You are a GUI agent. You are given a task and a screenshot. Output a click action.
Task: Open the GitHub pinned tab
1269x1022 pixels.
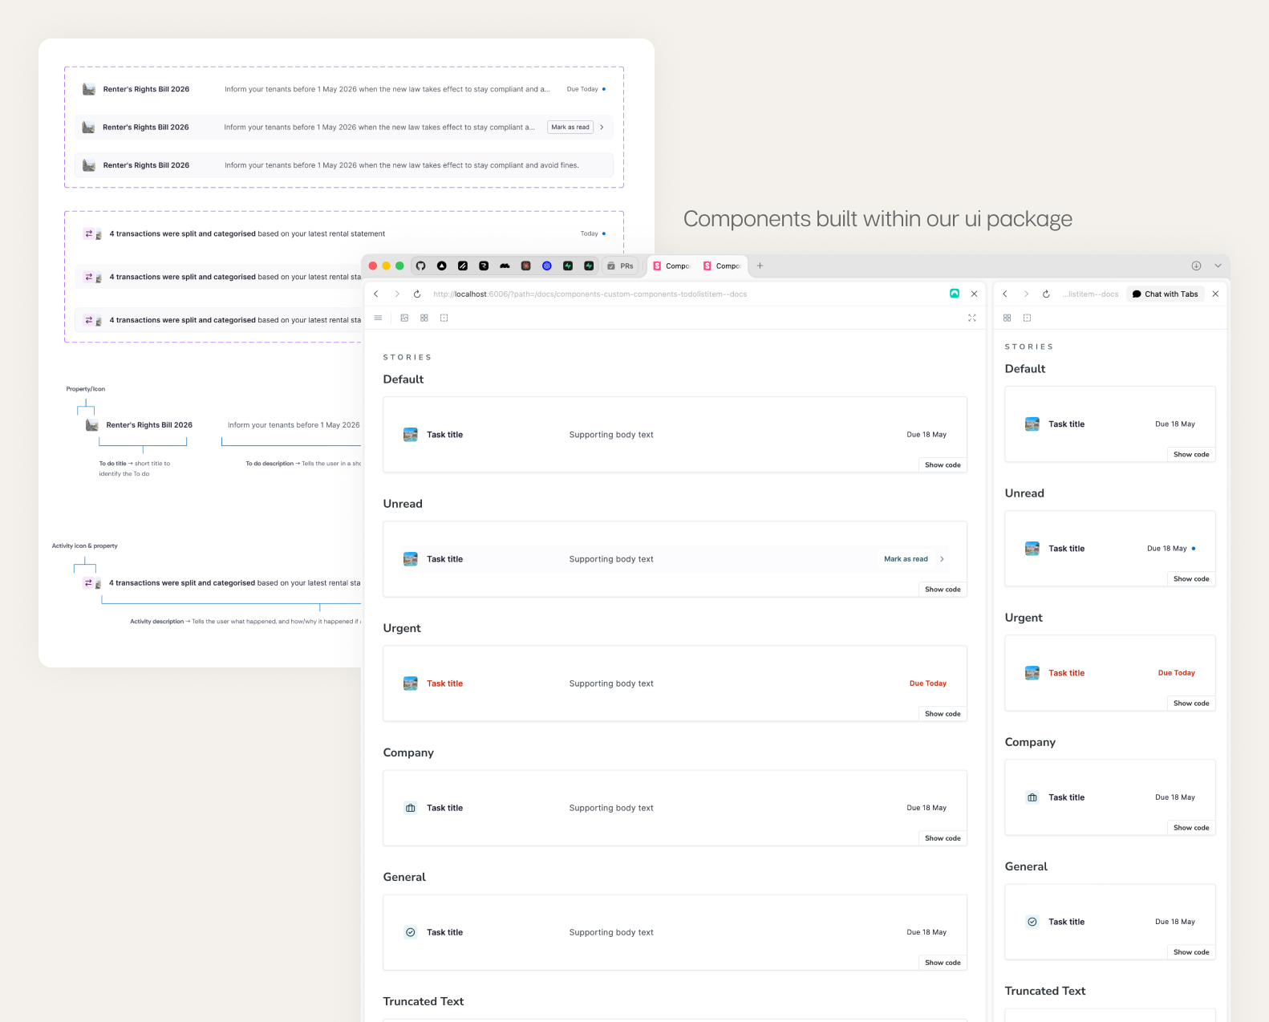coord(420,266)
